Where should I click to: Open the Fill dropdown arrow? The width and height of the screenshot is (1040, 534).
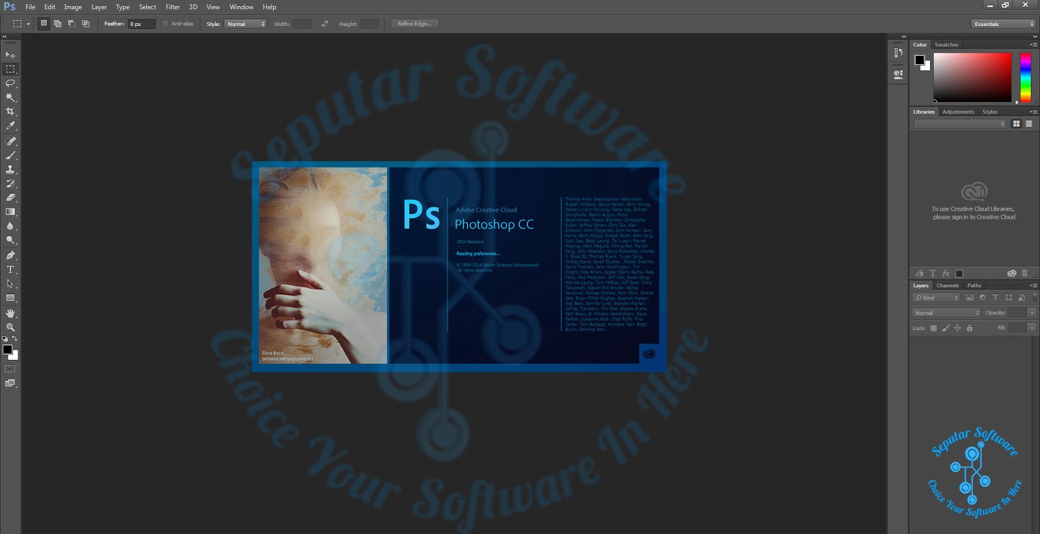tap(1032, 328)
